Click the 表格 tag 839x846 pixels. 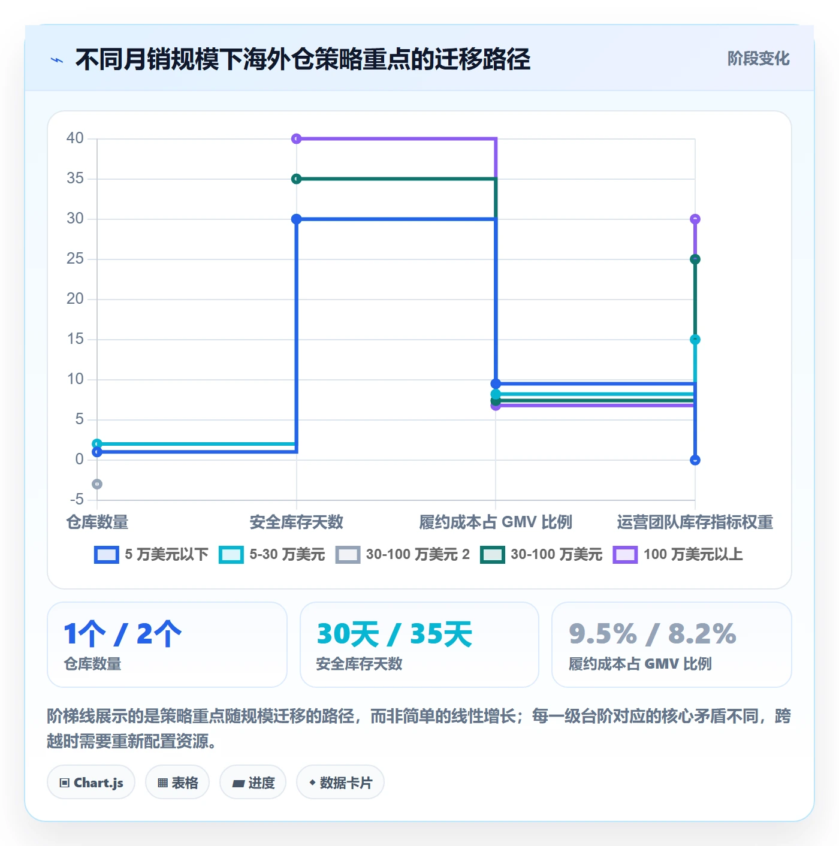(x=177, y=782)
